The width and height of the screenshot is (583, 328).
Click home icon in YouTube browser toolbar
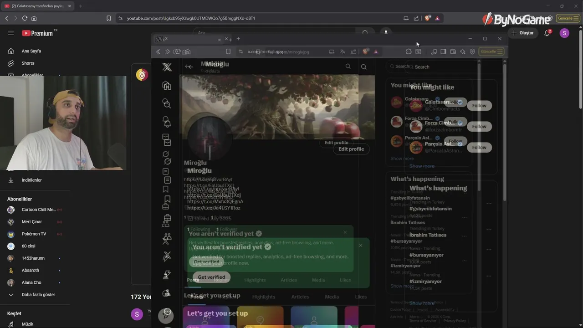pyautogui.click(x=34, y=18)
